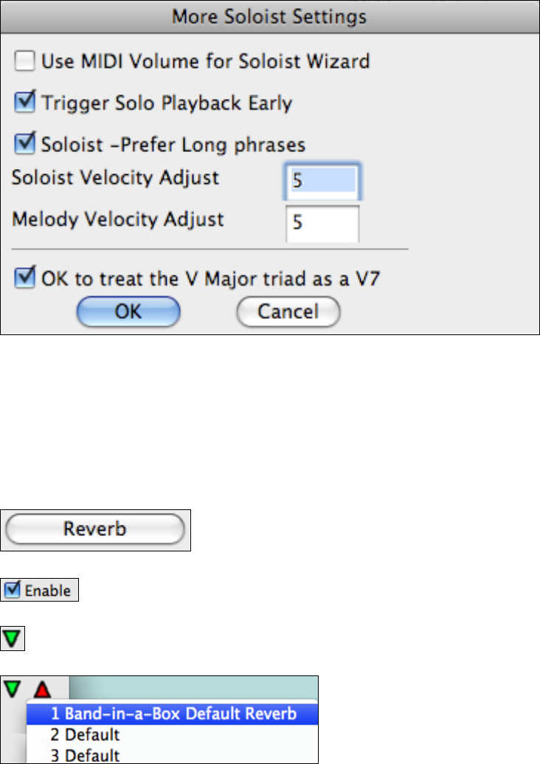Open the Reverb settings button
The width and height of the screenshot is (540, 764).
[95, 529]
